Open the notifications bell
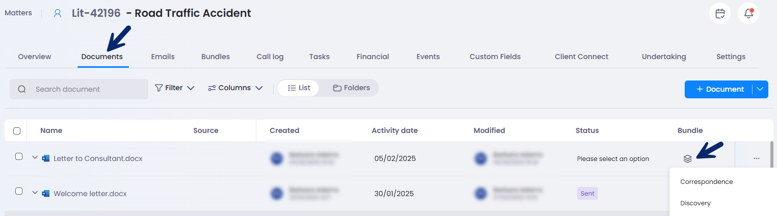Viewport: 777px width, 216px height. point(748,14)
